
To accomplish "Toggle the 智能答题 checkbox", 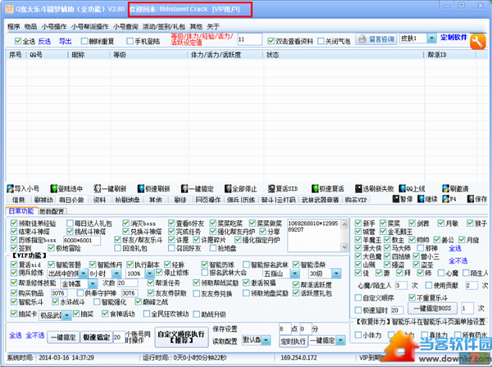I will click(x=51, y=265).
